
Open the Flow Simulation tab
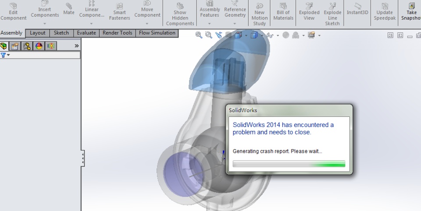pos(157,33)
